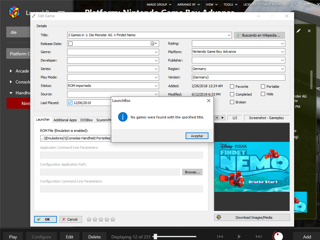The height and width of the screenshot is (240, 320).
Task: Open the Platform dropdown
Action: (x=282, y=52)
